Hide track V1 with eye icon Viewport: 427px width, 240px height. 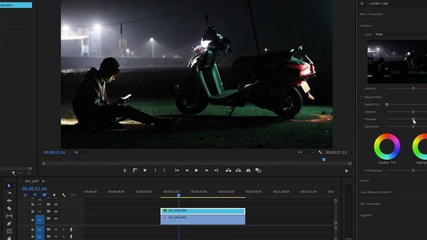click(x=56, y=219)
